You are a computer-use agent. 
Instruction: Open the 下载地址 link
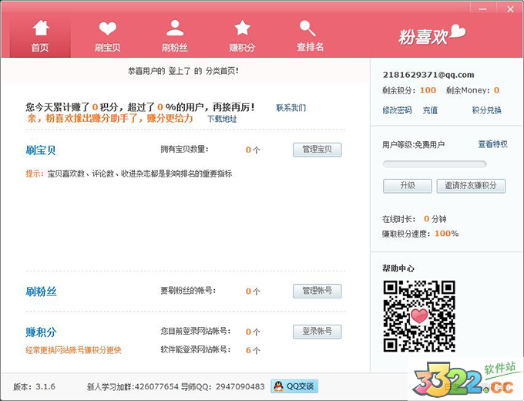pyautogui.click(x=222, y=119)
